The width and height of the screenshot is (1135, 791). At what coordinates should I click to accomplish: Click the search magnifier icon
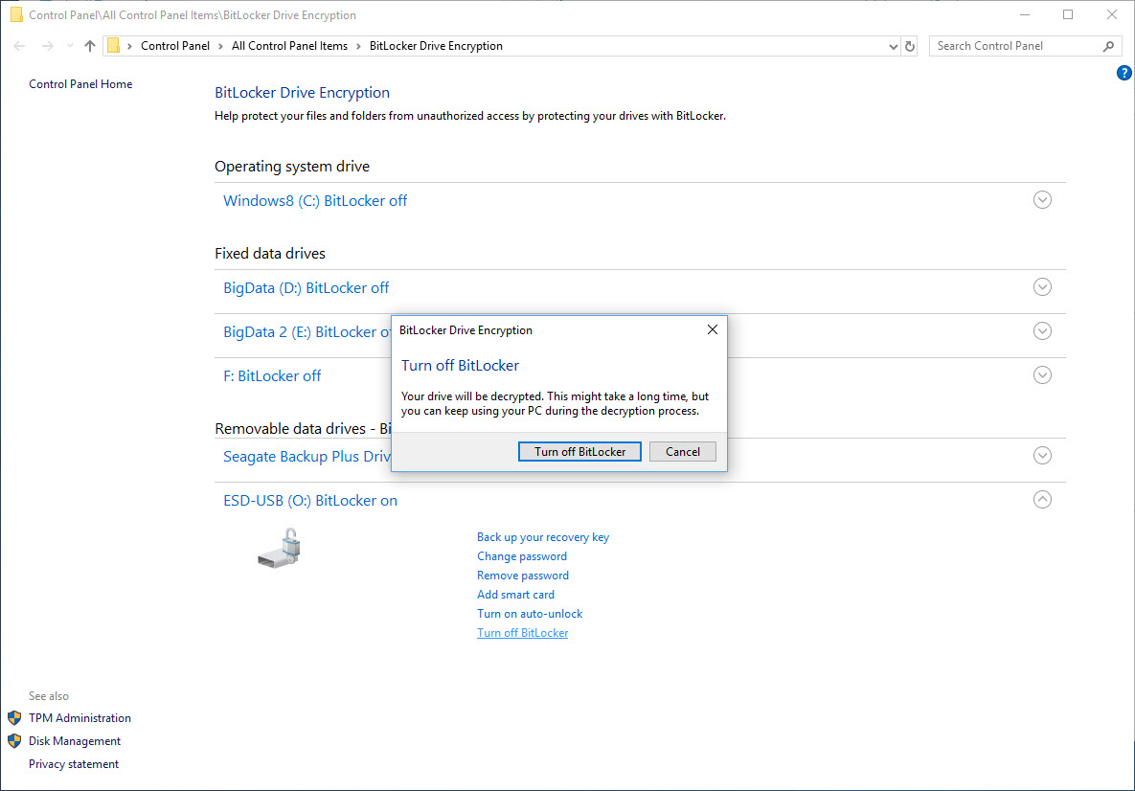point(1108,46)
